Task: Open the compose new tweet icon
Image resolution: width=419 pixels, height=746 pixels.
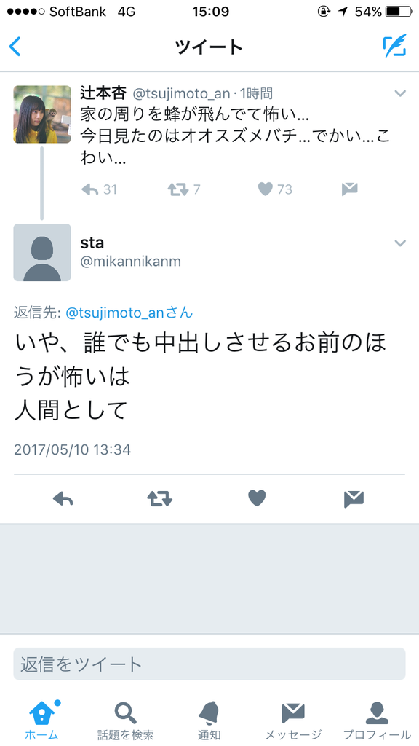Action: coord(395,46)
